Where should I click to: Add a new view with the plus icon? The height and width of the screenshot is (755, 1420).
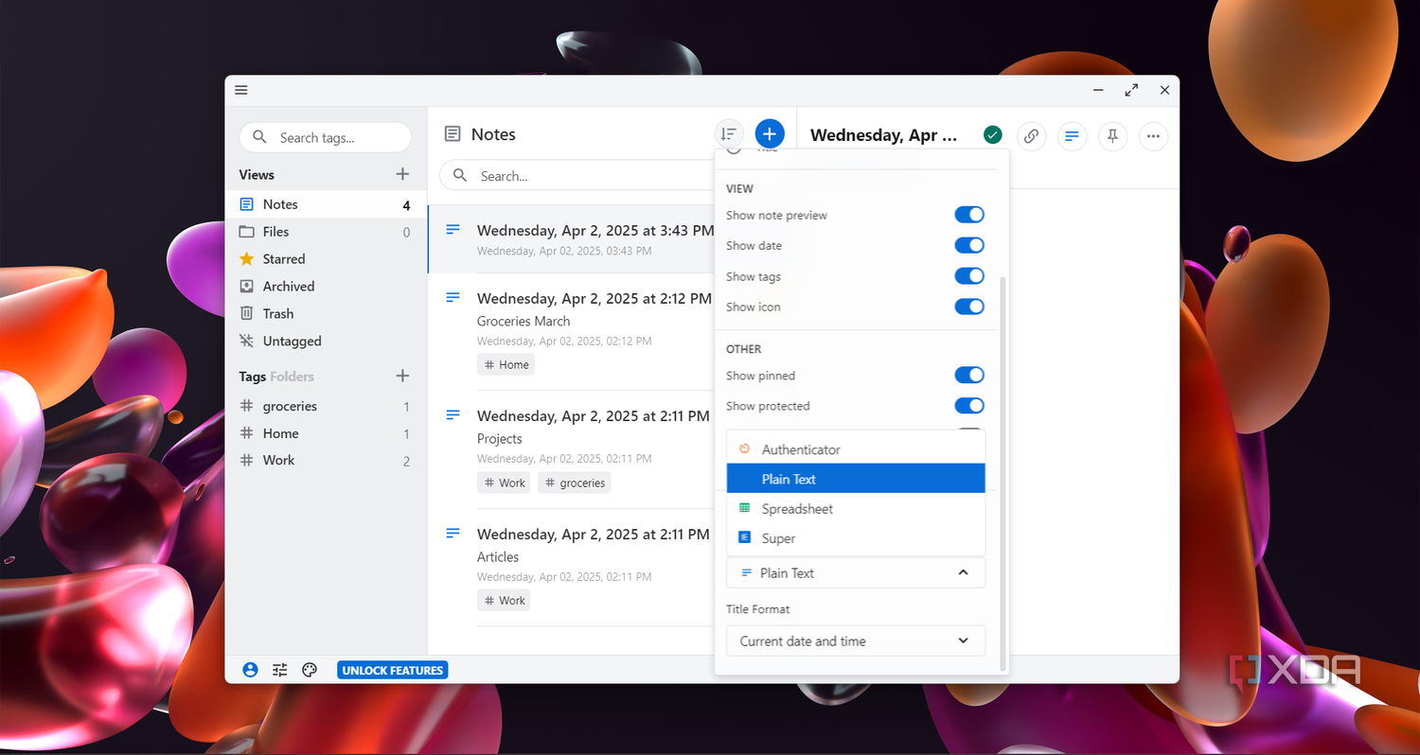pos(402,174)
